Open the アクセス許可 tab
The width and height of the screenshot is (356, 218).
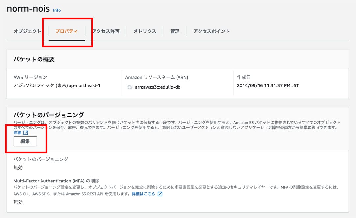[x=106, y=31]
